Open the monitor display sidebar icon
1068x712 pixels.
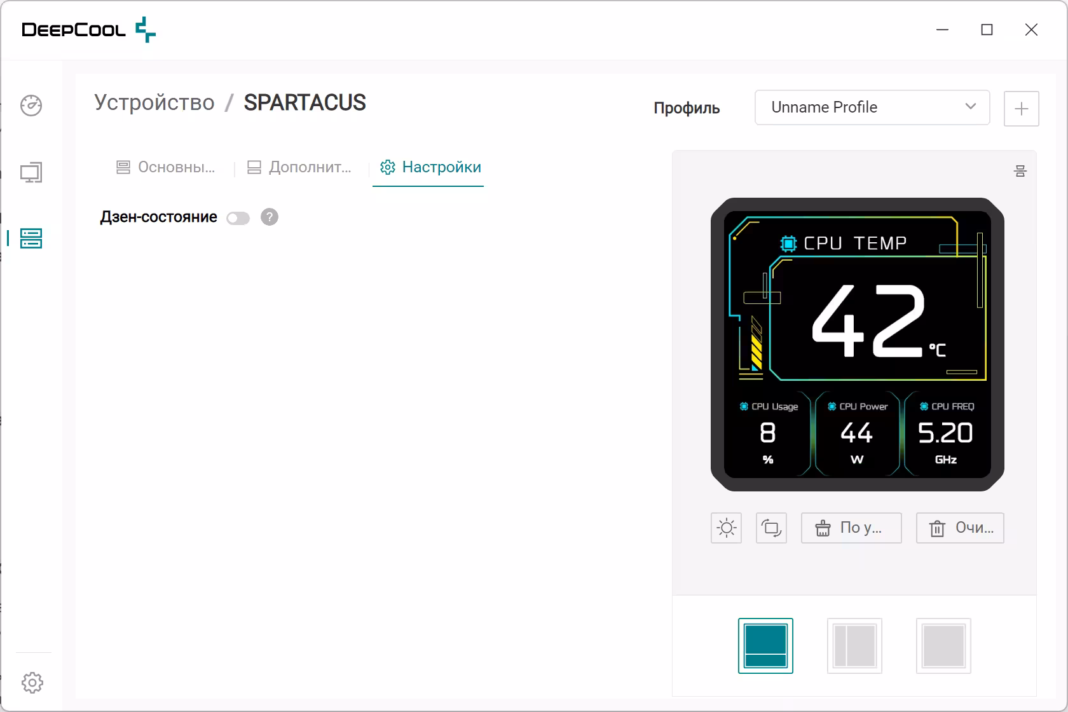[x=31, y=172]
